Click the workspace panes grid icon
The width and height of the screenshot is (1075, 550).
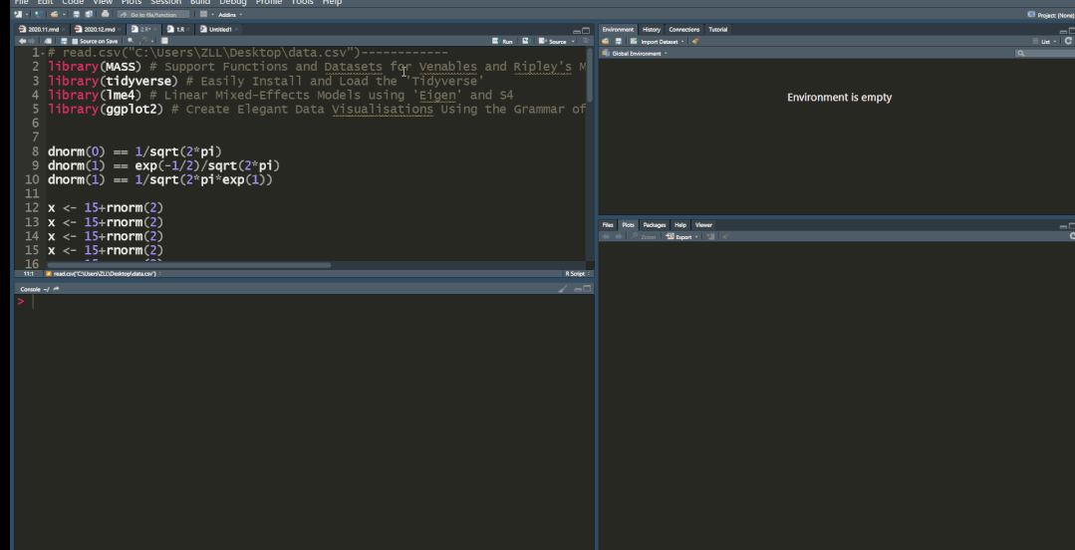(203, 14)
